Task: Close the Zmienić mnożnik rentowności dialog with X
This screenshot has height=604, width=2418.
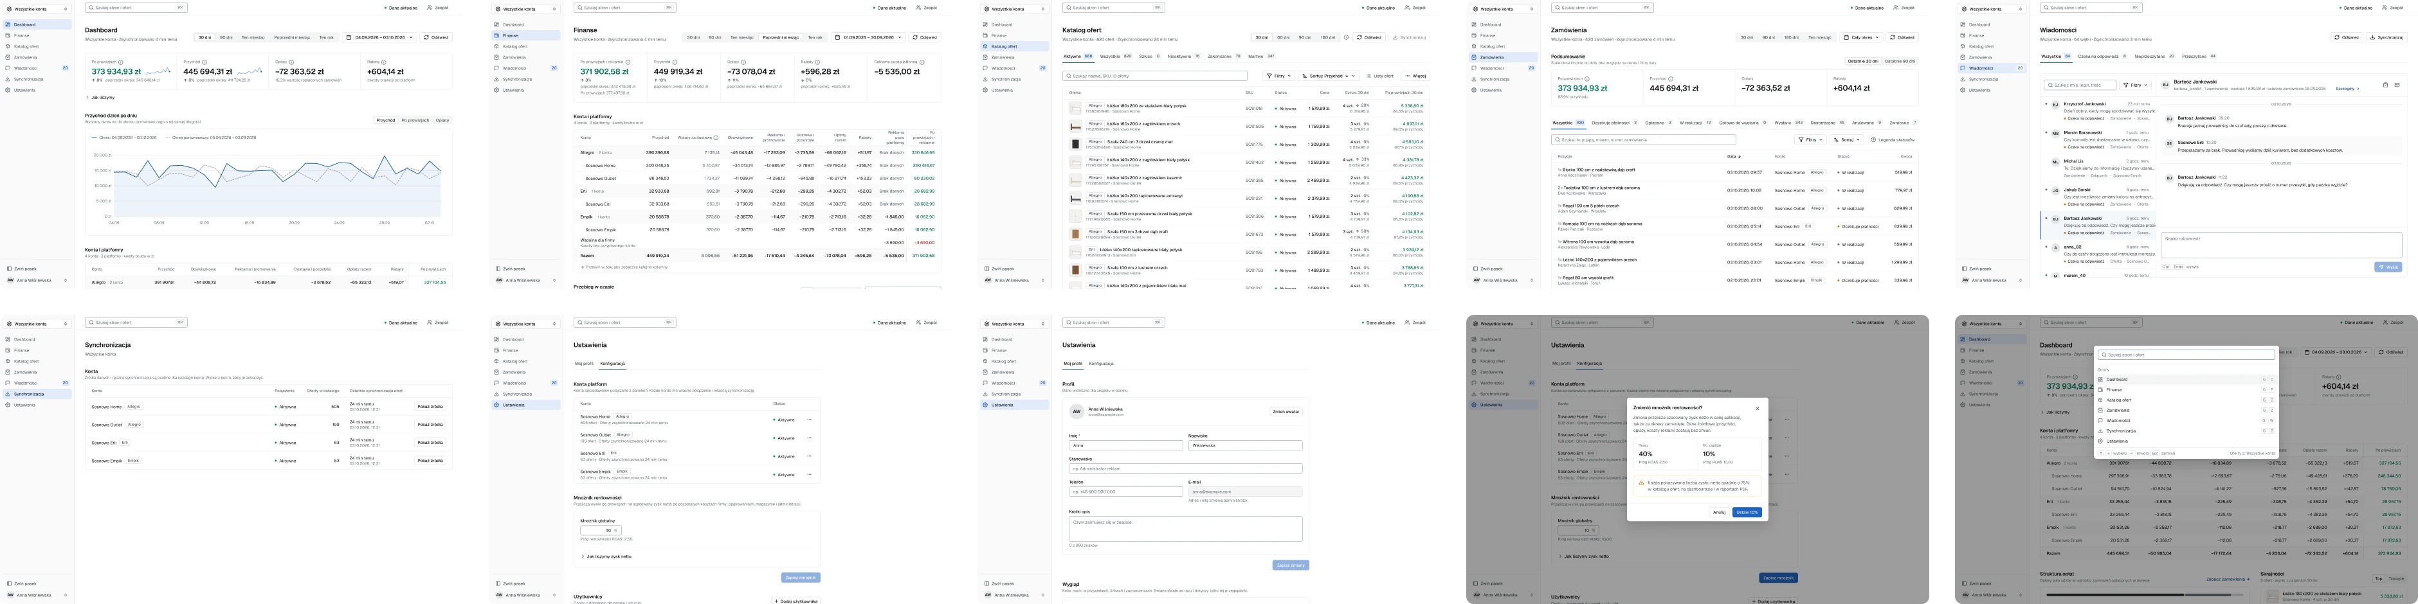Action: click(x=1757, y=408)
